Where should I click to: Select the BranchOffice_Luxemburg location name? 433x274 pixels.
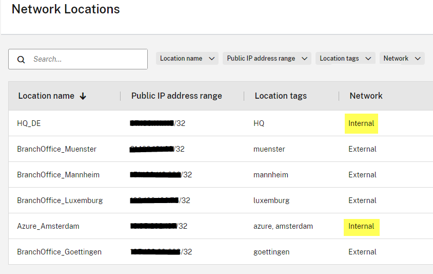pyautogui.click(x=60, y=200)
